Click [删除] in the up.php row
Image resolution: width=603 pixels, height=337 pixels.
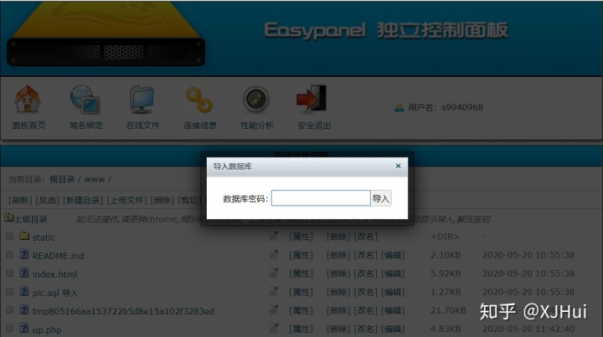click(338, 329)
